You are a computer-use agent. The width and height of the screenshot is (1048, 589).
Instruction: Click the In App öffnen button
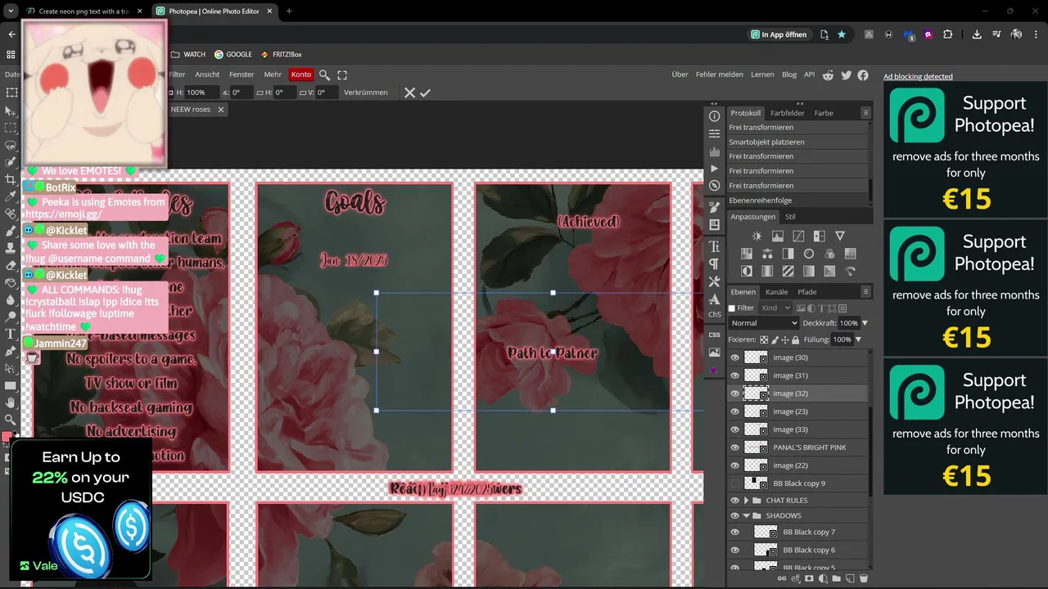[x=779, y=34]
